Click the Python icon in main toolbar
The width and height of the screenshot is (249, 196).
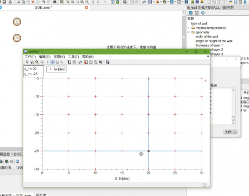[231, 2]
